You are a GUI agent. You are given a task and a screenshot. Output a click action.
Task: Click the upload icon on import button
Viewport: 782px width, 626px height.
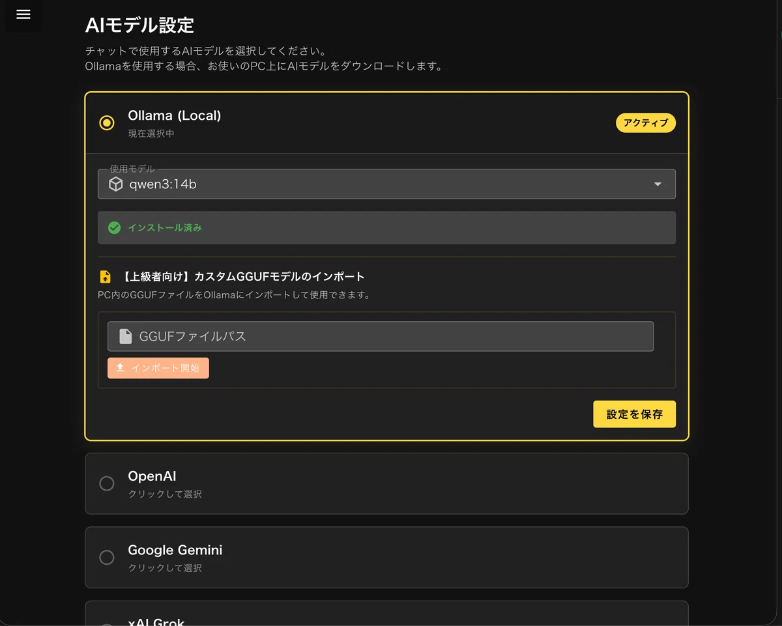click(120, 368)
